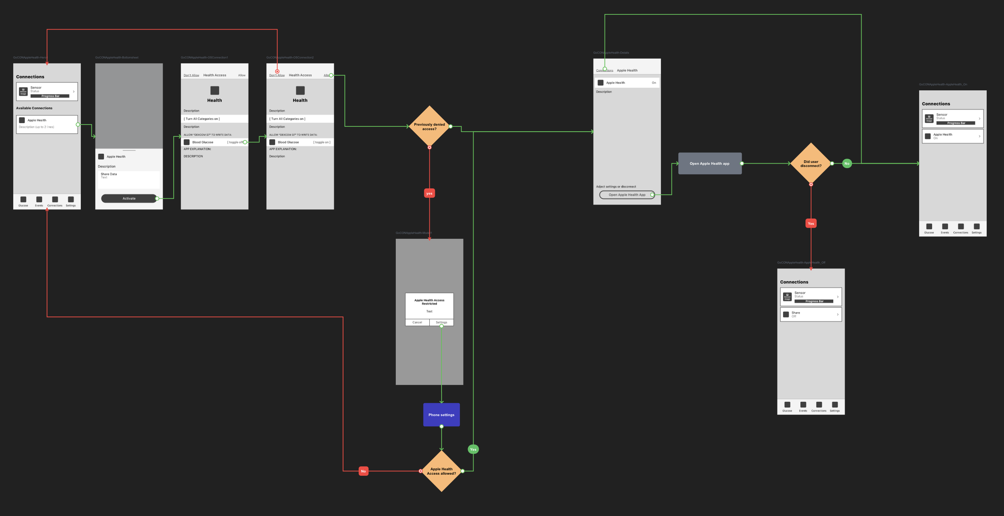
Task: Open Connections tab in AppleHealth_On frame
Action: pos(961,226)
